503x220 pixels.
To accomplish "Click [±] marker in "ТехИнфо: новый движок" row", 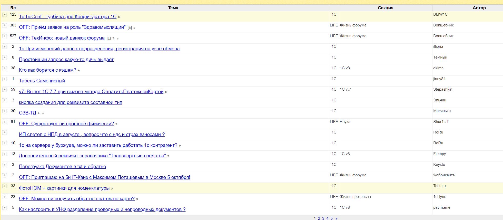I will pyautogui.click(x=109, y=38).
